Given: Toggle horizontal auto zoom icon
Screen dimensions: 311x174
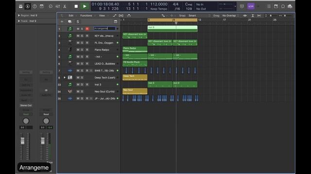Looking at the screenshot, I should click(259, 15).
